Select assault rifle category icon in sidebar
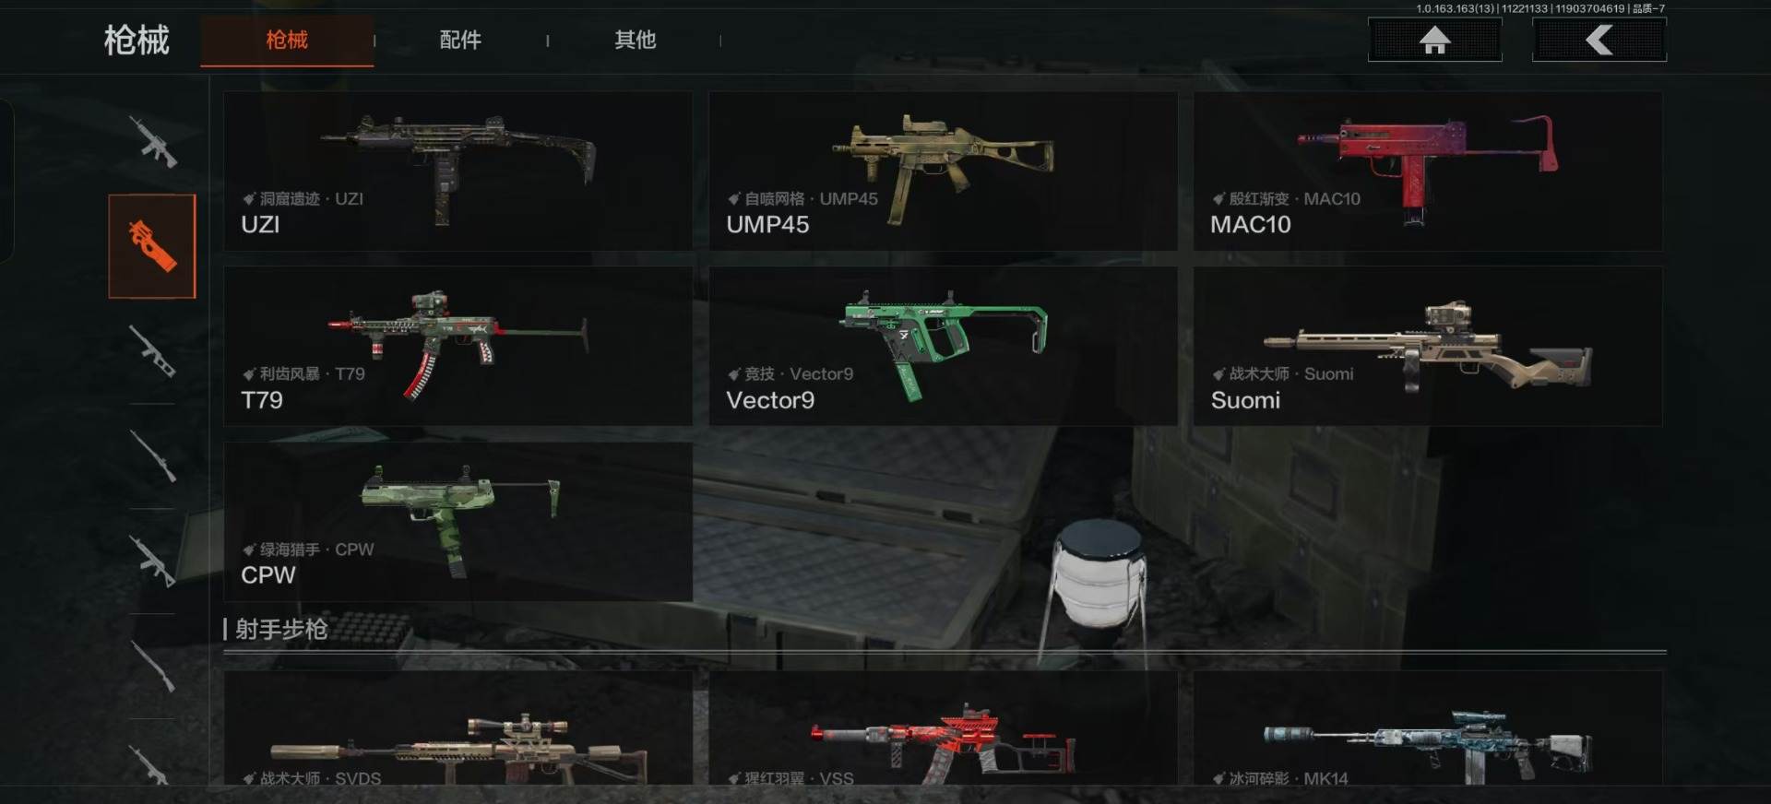Image resolution: width=1771 pixels, height=804 pixels. click(x=152, y=142)
